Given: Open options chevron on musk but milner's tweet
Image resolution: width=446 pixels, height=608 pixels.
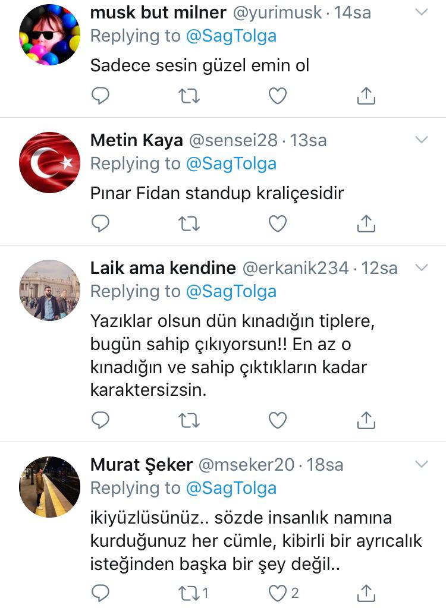Looking at the screenshot, I should (421, 12).
